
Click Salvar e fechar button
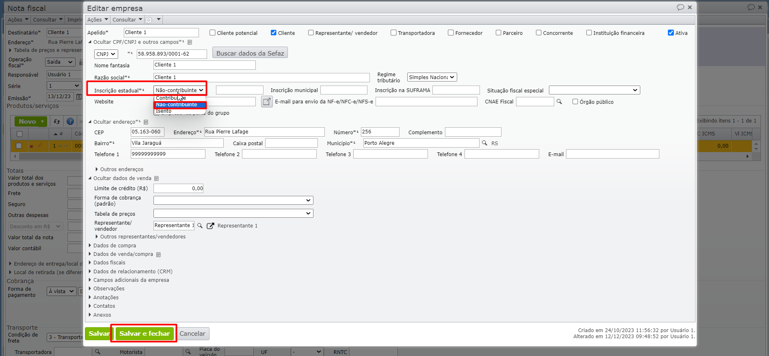click(145, 334)
